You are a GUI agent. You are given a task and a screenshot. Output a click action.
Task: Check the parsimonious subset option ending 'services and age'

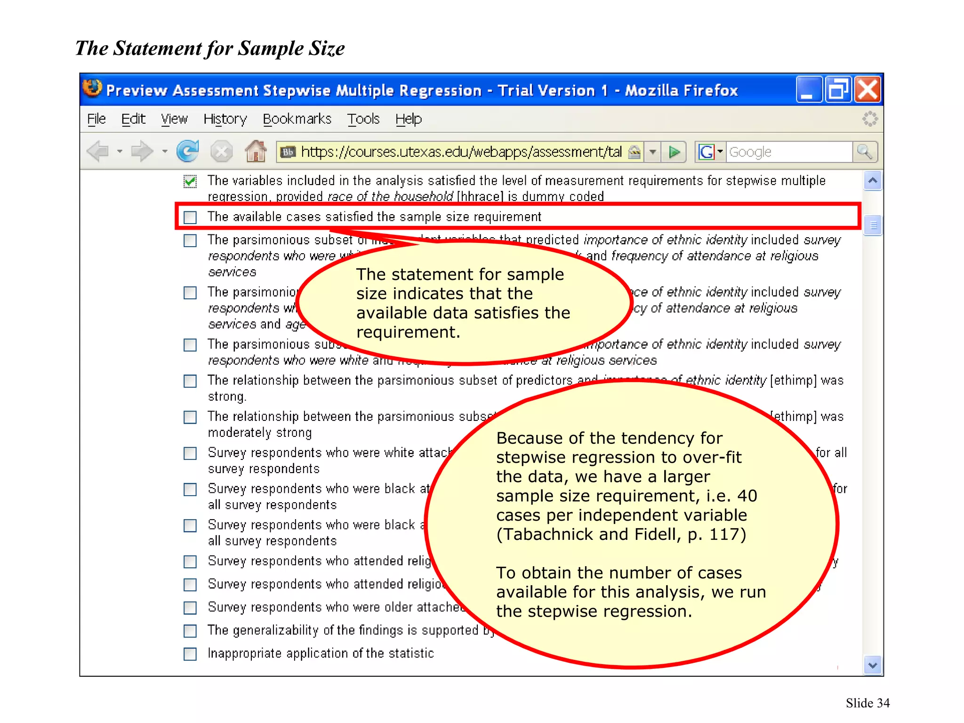coord(190,293)
